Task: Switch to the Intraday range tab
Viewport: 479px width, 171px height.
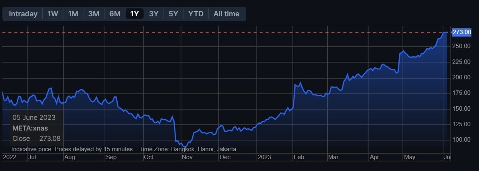Action: [23, 14]
